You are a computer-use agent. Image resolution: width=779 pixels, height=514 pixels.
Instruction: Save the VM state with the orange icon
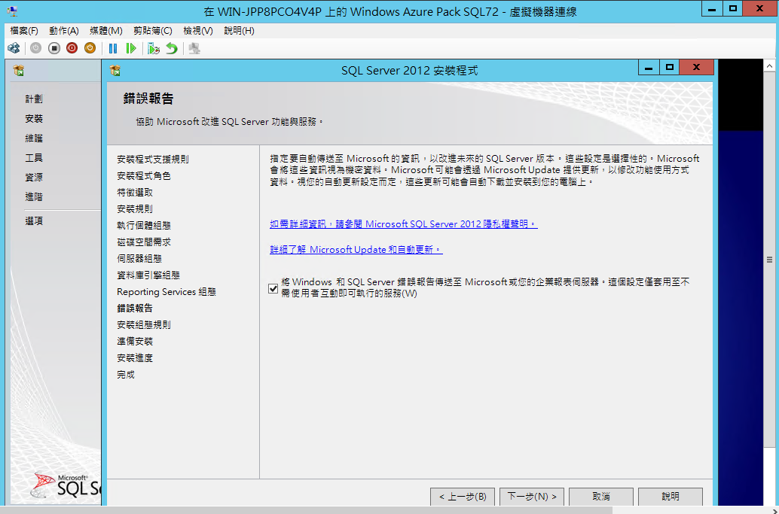click(x=90, y=48)
